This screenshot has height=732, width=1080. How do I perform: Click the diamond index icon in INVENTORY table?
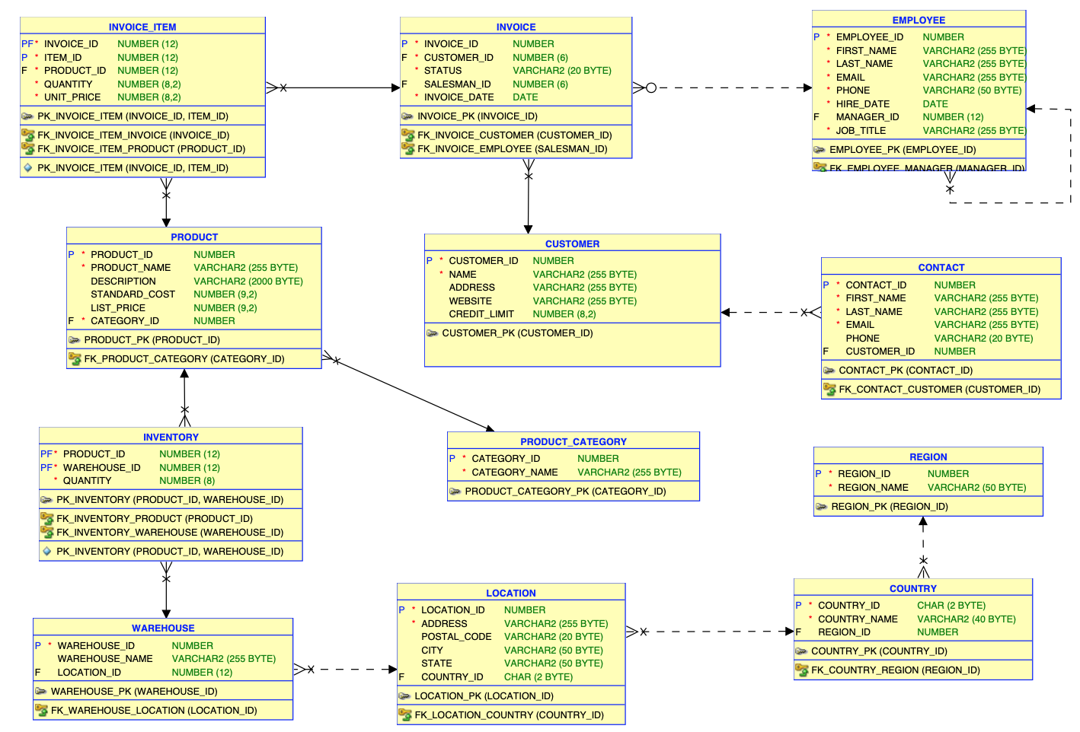point(47,551)
